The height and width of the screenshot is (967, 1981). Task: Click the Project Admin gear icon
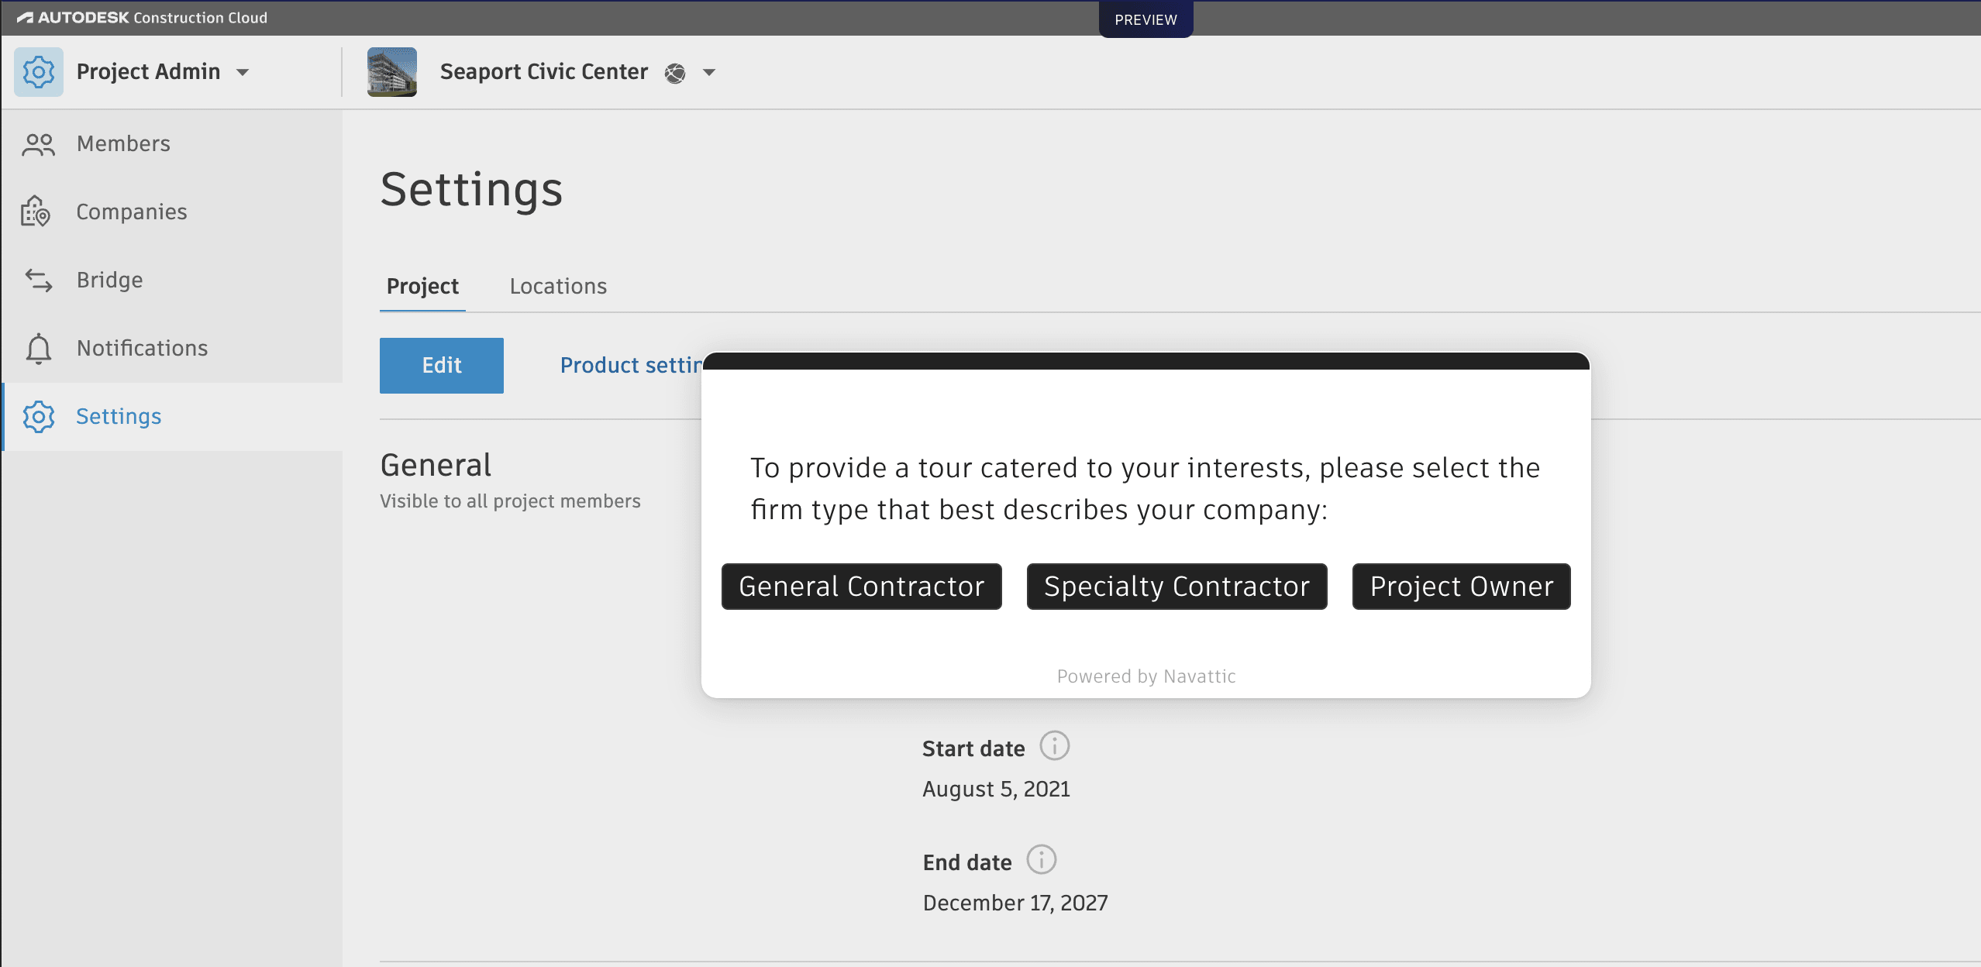pos(39,71)
